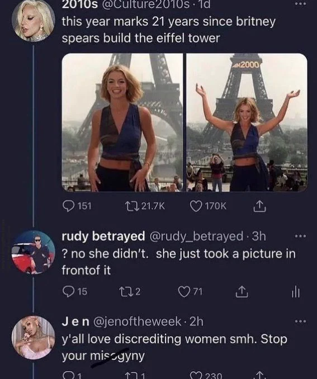Open the @rudy_betrayed profile link
The image size is (317, 379).
click(x=197, y=236)
